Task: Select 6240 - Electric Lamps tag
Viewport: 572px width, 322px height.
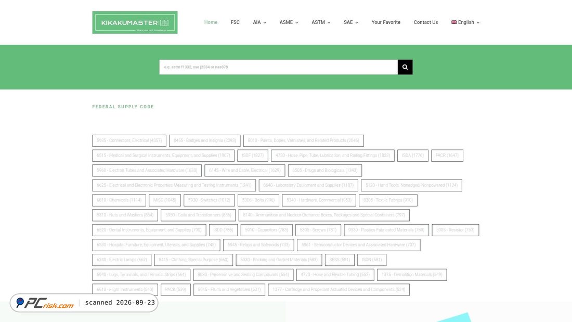Action: (x=122, y=260)
